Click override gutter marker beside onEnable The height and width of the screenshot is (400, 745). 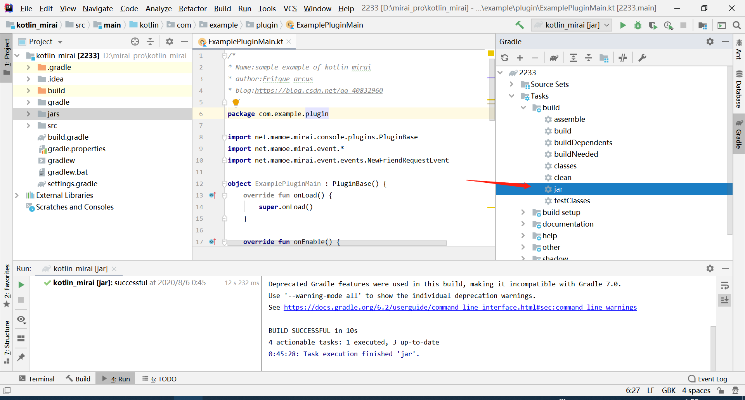(212, 242)
